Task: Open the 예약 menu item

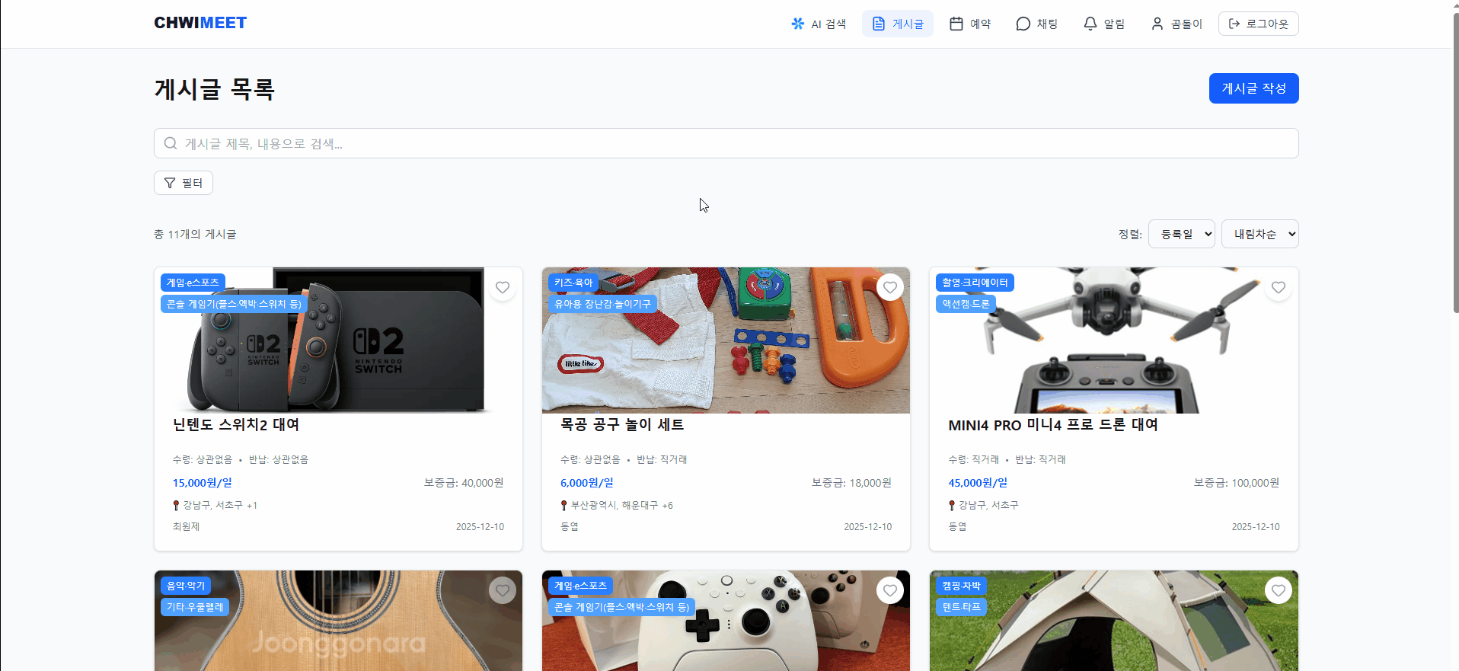Action: 970,24
